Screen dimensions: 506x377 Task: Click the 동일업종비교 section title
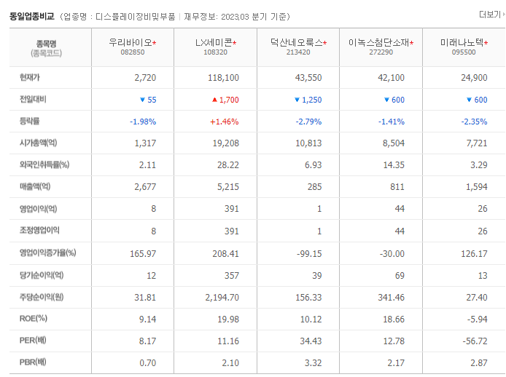point(32,16)
